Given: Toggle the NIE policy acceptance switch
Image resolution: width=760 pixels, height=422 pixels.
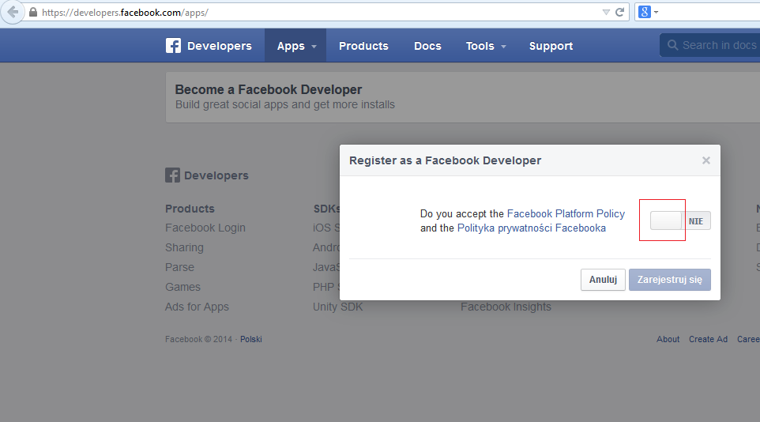Looking at the screenshot, I should (680, 220).
